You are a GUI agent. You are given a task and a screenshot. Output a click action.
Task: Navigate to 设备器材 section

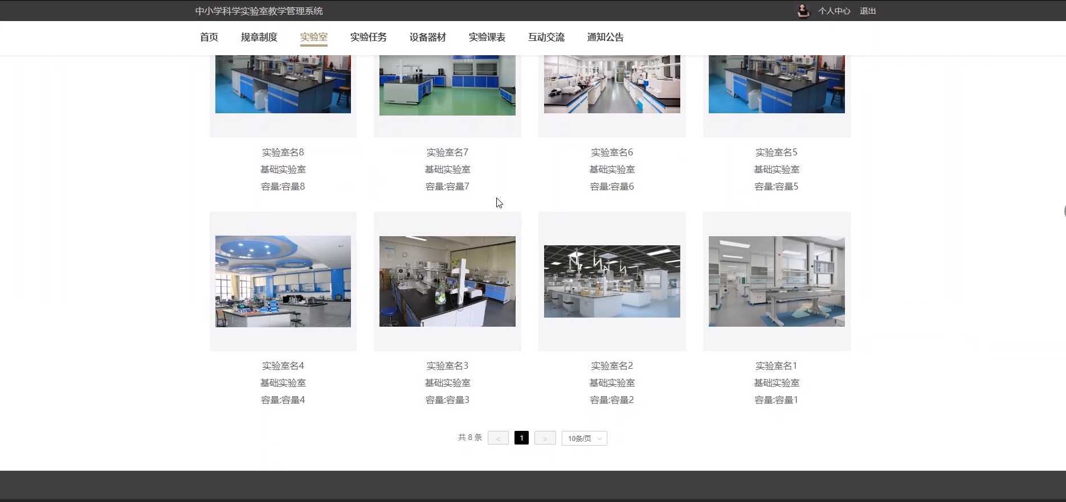click(427, 37)
